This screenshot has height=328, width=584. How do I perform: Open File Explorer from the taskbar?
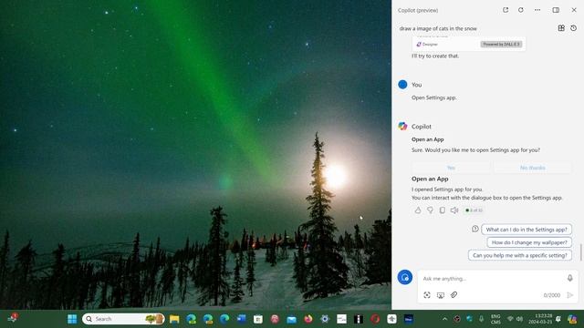click(x=174, y=319)
